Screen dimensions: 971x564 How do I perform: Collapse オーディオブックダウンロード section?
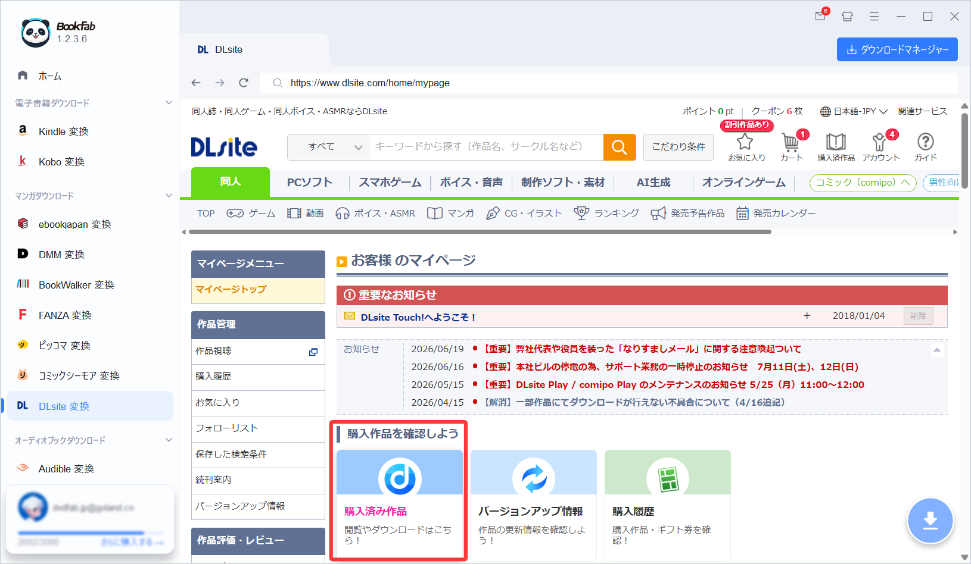pyautogui.click(x=169, y=440)
